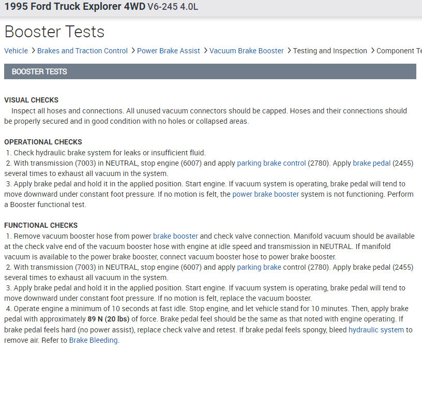Open brake booster link in Functional Checks
The image size is (422, 395).
[175, 236]
